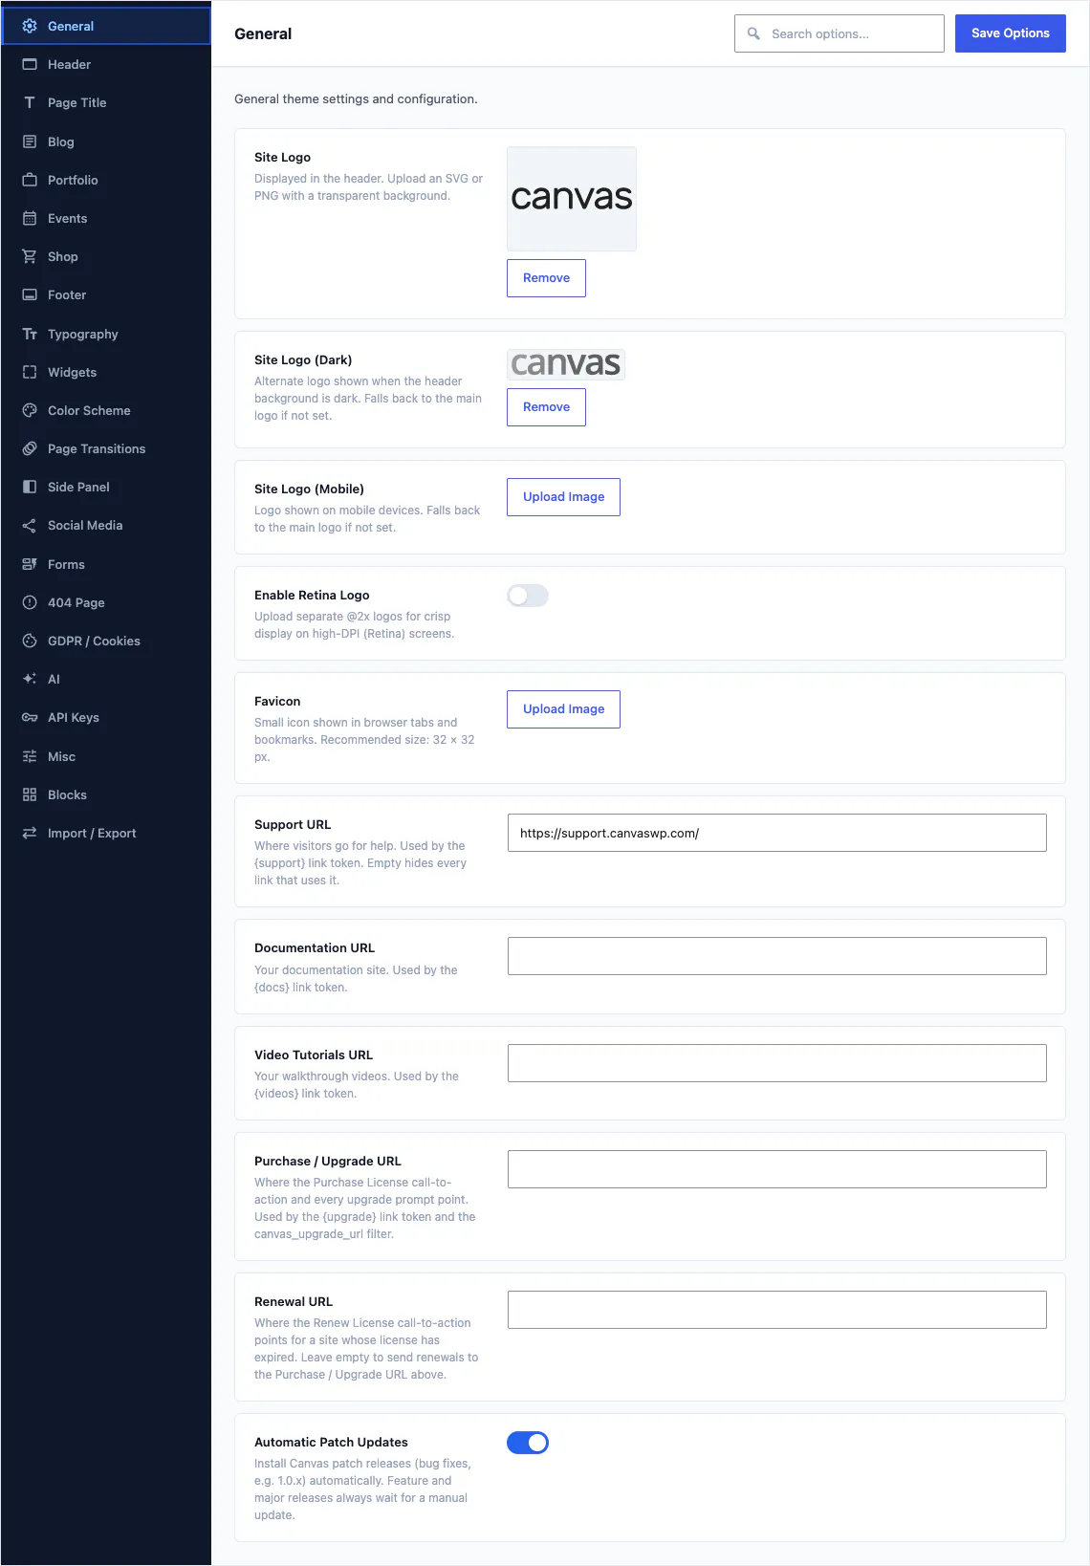1090x1566 pixels.
Task: Go to Color Scheme settings
Action: point(105,410)
